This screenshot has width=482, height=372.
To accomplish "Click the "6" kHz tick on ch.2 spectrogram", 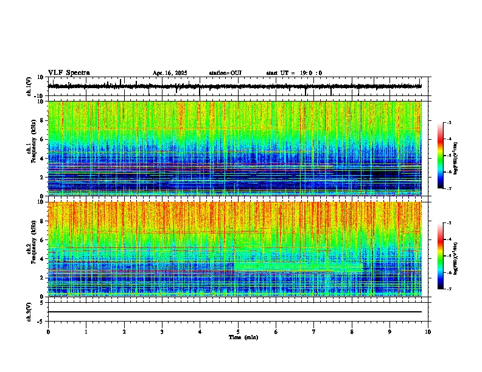I will click(42, 240).
